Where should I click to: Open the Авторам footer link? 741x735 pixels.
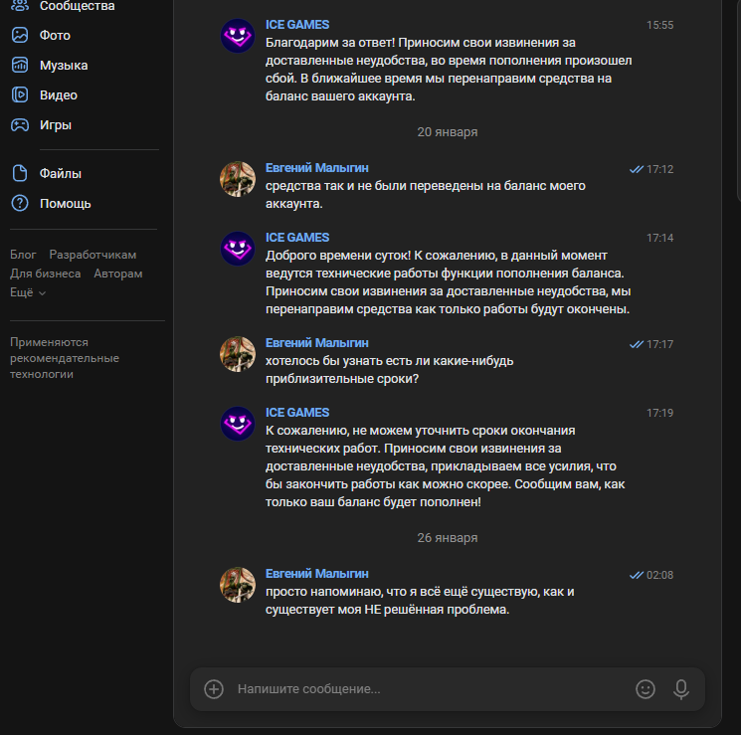(118, 274)
